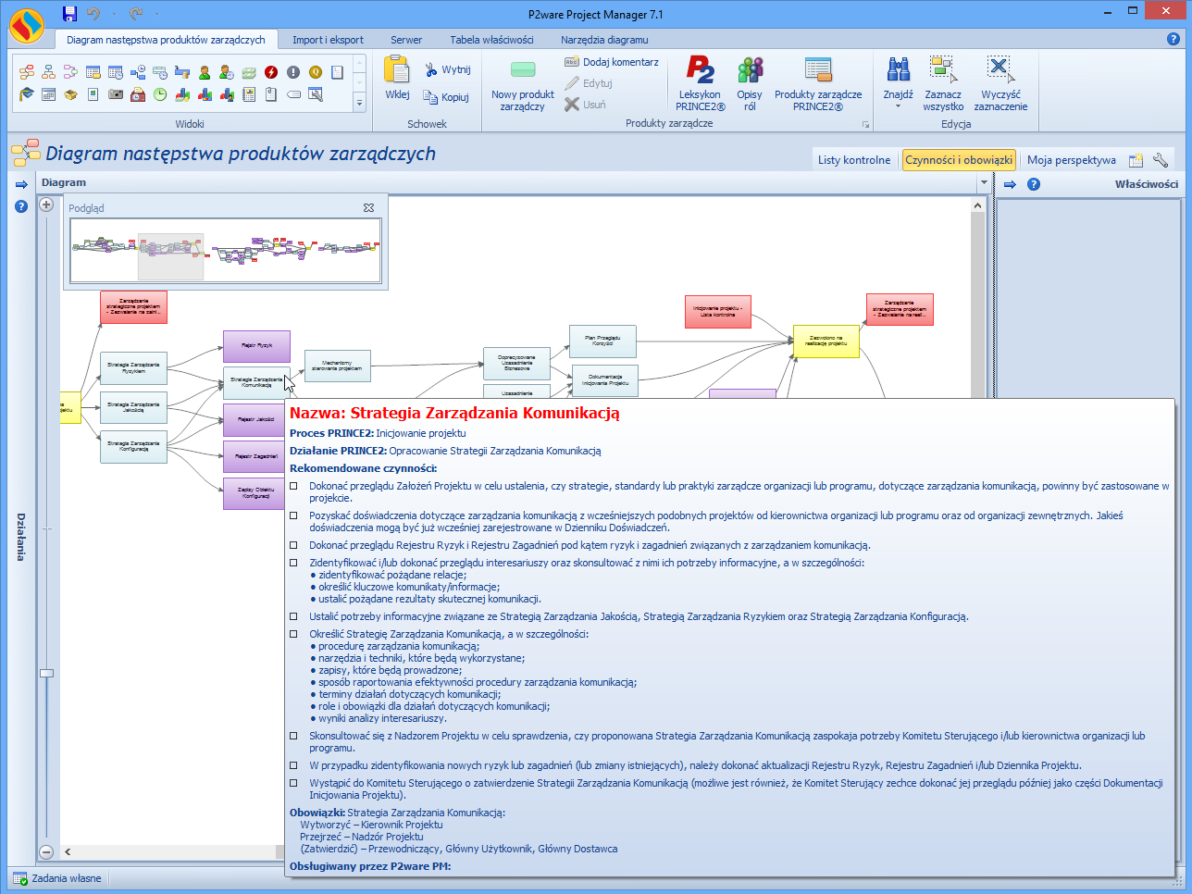Select the open box package view icon

click(71, 94)
